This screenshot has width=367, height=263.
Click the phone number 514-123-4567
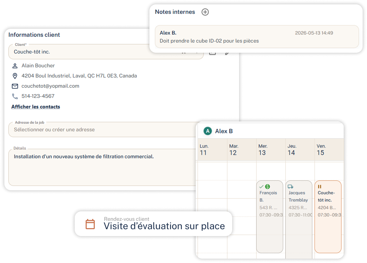pyautogui.click(x=38, y=96)
